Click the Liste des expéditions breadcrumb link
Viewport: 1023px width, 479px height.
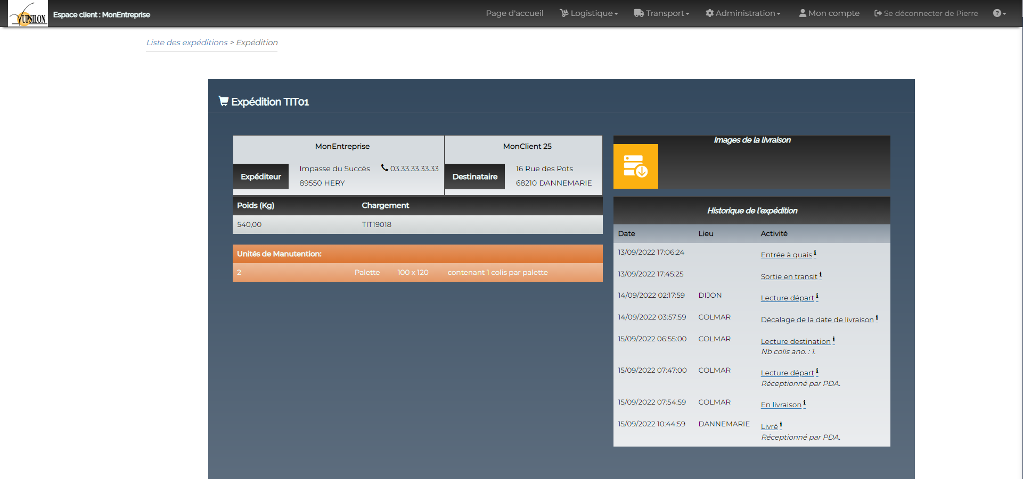pyautogui.click(x=187, y=43)
